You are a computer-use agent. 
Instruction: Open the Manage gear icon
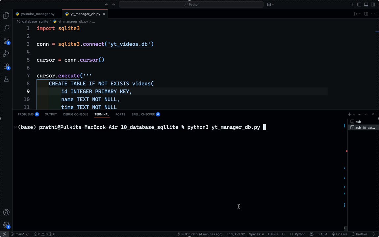(x=6, y=225)
